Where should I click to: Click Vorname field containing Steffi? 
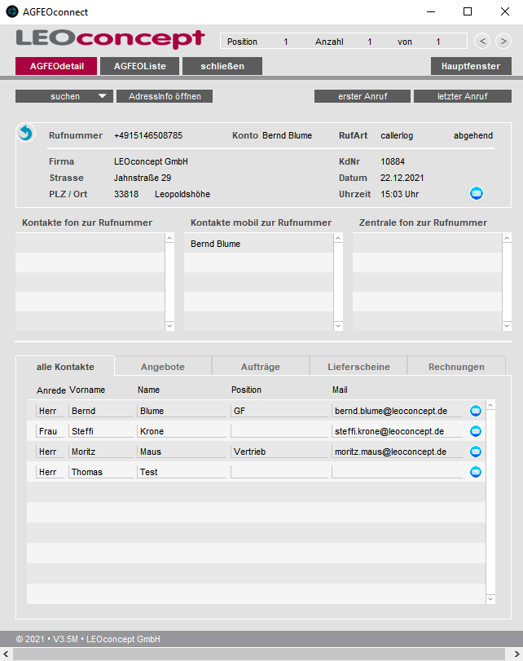pos(101,431)
